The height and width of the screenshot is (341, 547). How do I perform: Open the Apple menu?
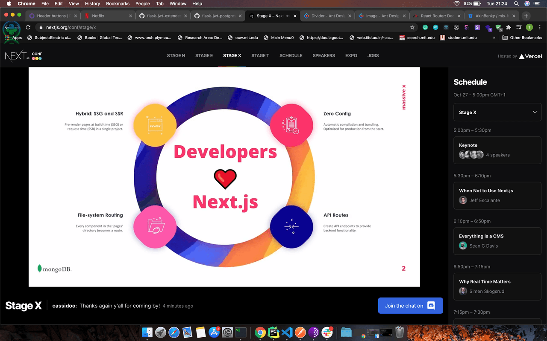[9, 3]
